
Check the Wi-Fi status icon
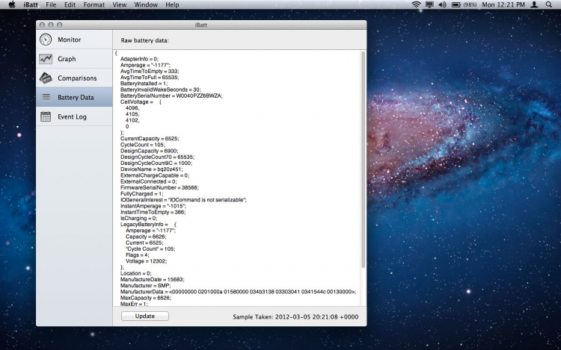pyautogui.click(x=416, y=4)
